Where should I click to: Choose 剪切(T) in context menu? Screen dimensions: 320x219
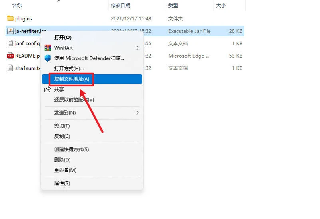62,126
